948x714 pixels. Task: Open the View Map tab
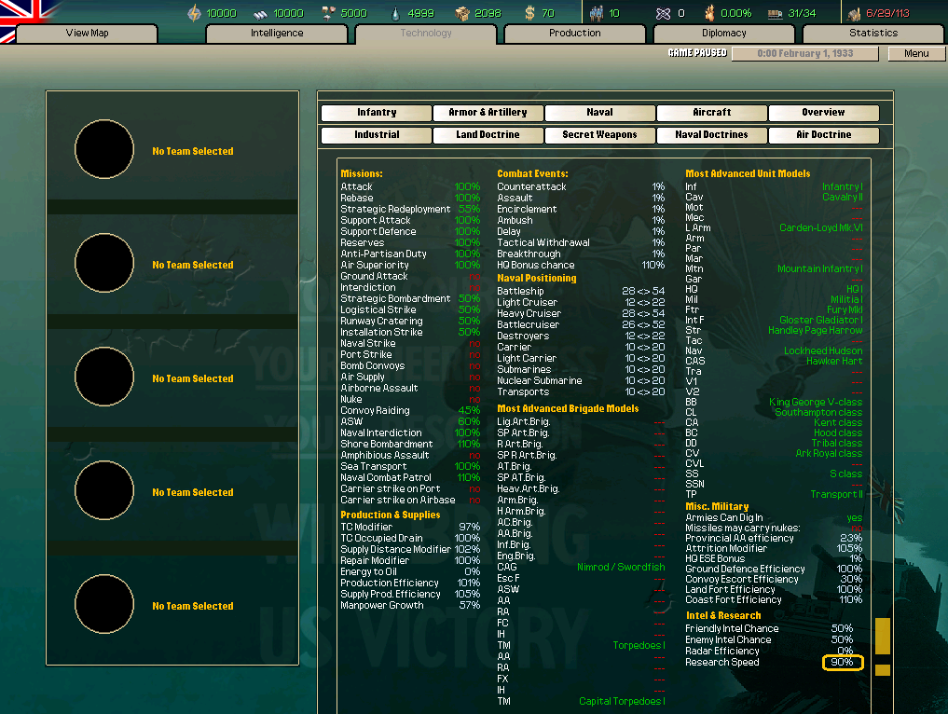(87, 34)
